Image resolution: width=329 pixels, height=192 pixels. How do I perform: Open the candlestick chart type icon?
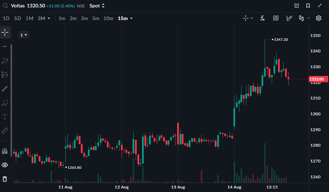pyautogui.click(x=301, y=18)
